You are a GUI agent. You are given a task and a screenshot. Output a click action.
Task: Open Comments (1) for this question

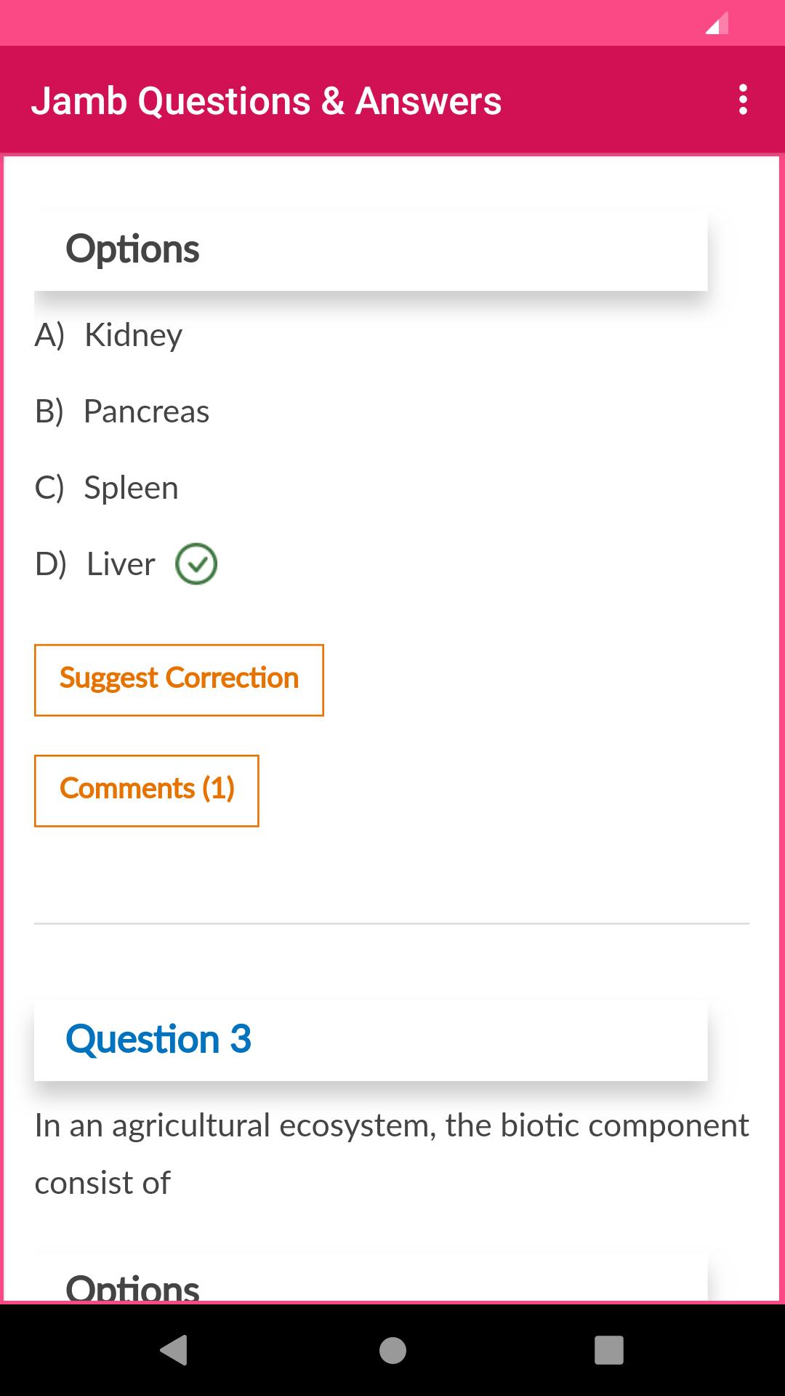click(147, 790)
